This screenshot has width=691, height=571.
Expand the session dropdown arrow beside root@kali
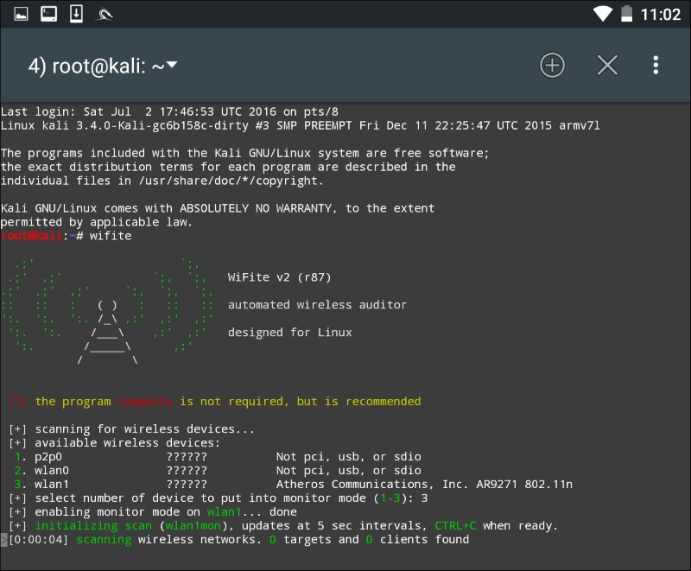point(172,65)
